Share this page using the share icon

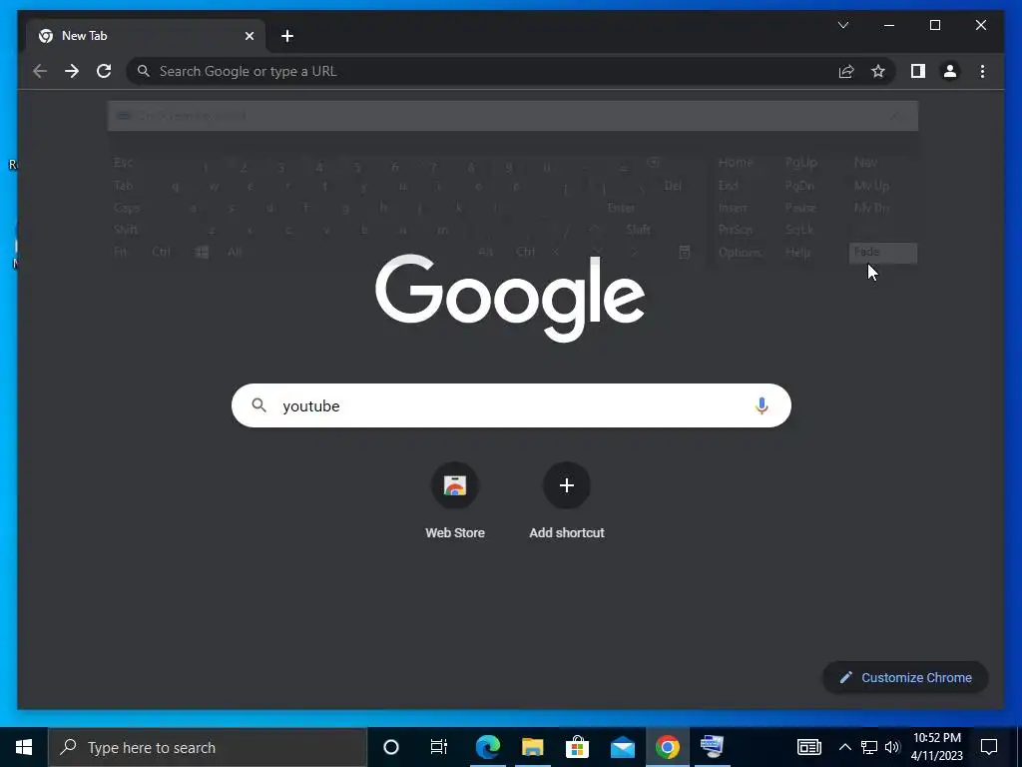(846, 71)
